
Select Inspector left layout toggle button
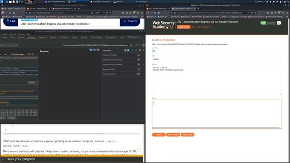point(125,50)
